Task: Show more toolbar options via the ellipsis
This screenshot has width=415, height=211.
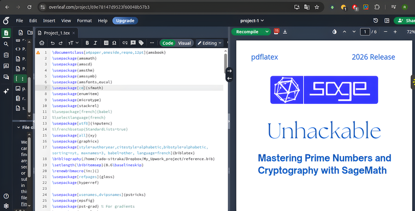Action: coord(152,43)
